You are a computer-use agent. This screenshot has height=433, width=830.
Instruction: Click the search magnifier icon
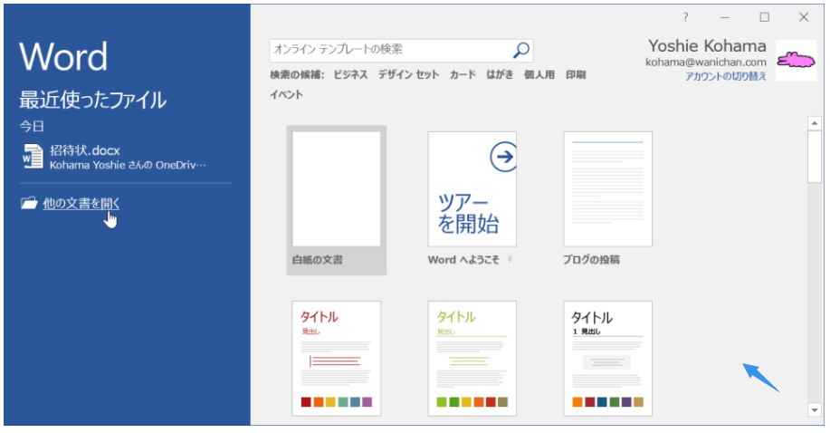pos(521,50)
